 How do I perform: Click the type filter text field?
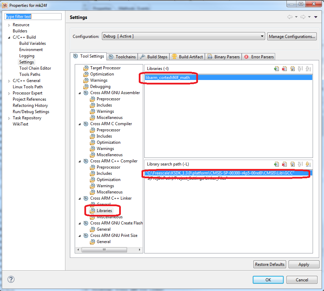[x=33, y=17]
